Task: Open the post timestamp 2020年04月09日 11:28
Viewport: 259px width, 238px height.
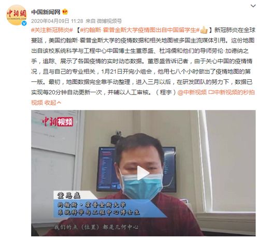Action: click(x=57, y=21)
